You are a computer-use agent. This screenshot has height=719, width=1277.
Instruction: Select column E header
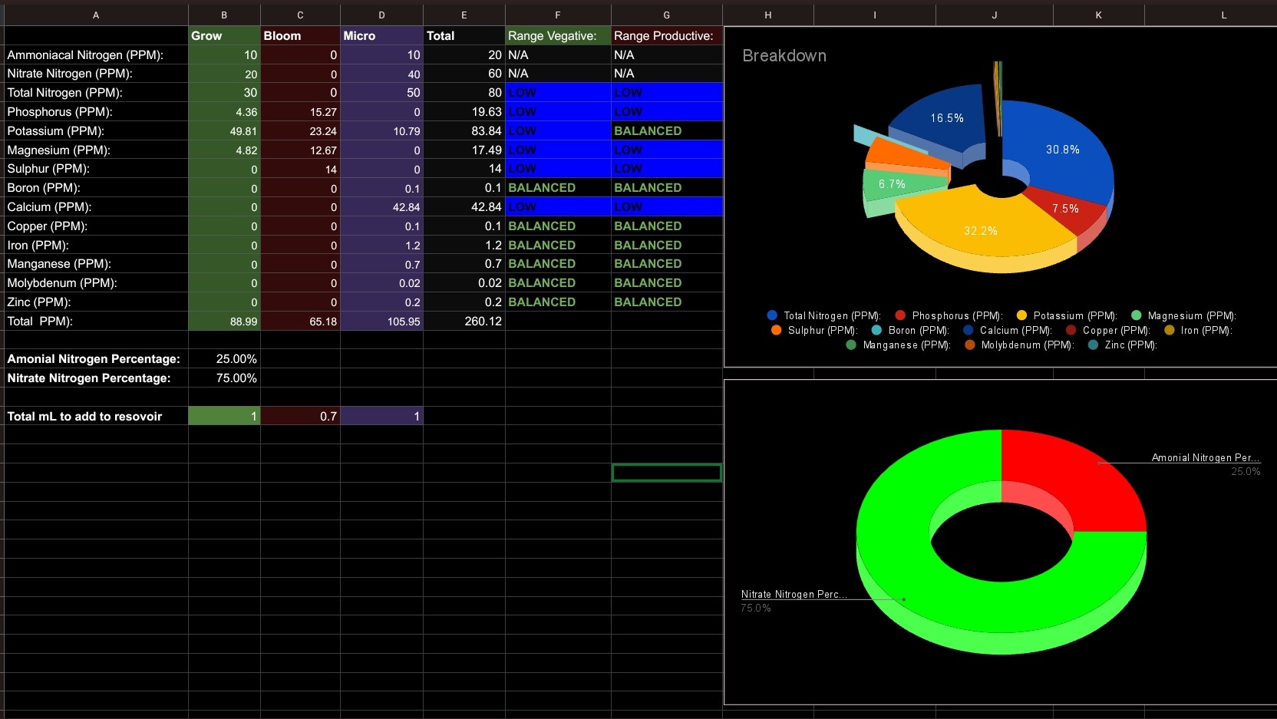pyautogui.click(x=464, y=15)
